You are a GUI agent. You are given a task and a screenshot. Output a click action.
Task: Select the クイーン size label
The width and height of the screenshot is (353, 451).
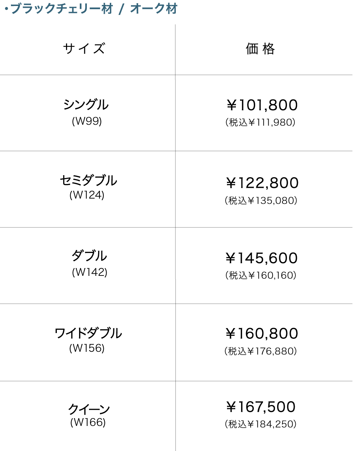(x=89, y=409)
